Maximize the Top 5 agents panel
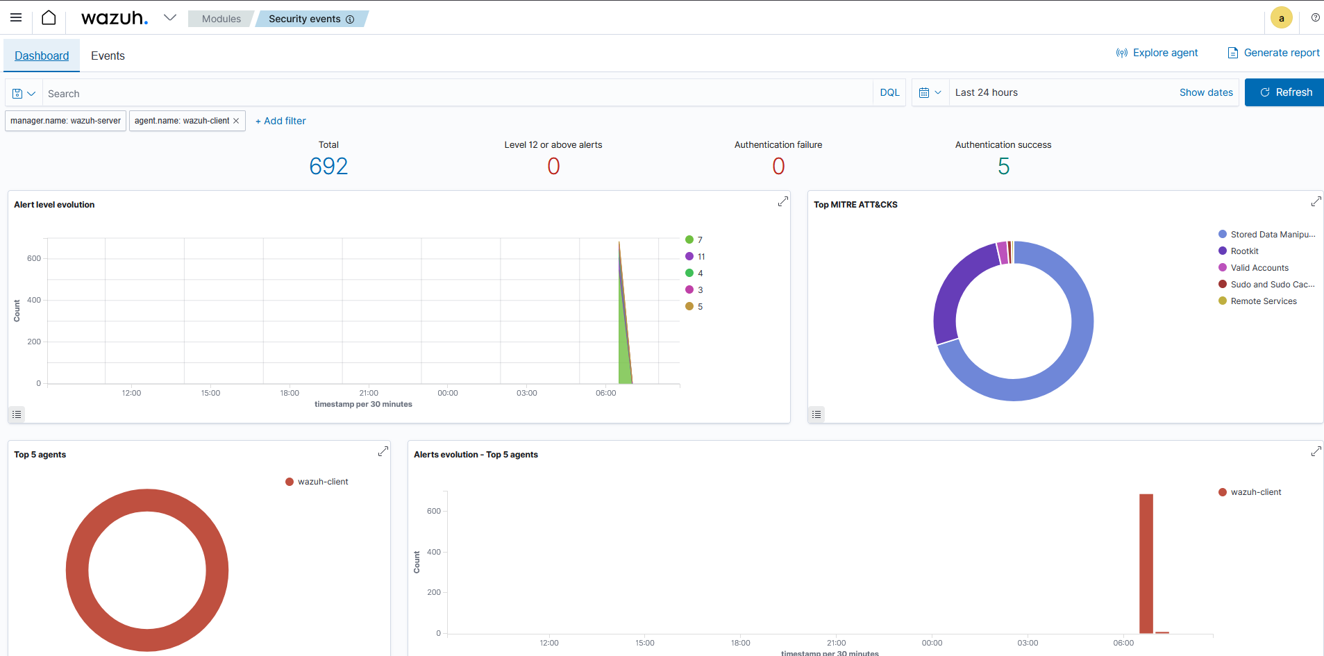Viewport: 1324px width, 656px height. click(383, 451)
